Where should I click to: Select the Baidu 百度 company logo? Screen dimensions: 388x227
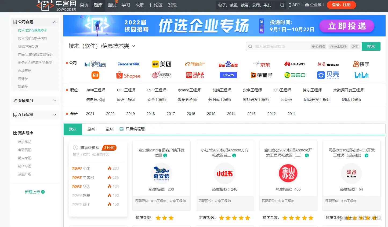pos(228,64)
